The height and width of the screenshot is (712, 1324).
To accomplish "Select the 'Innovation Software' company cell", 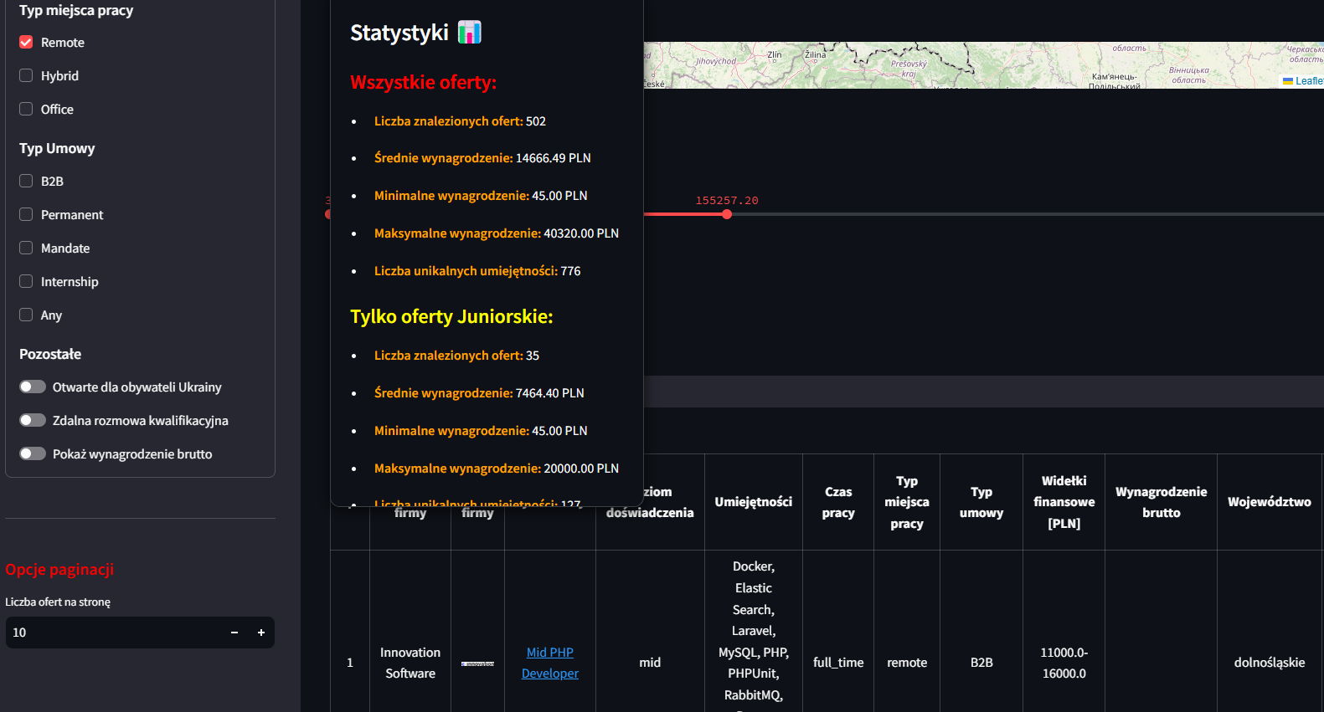I will (410, 663).
